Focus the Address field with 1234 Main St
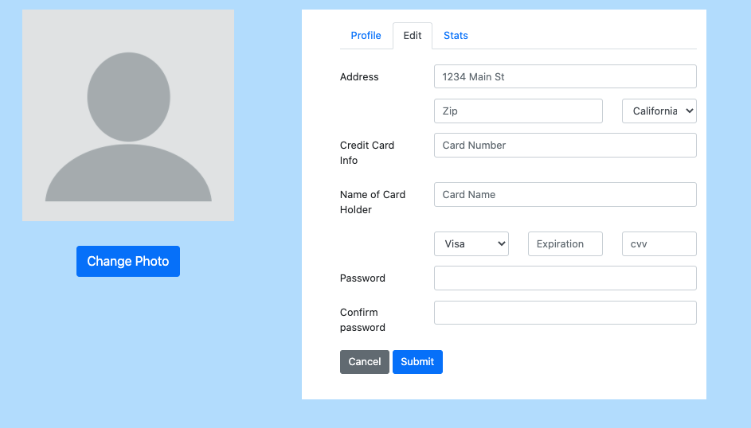This screenshot has height=428, width=751. pyautogui.click(x=565, y=76)
